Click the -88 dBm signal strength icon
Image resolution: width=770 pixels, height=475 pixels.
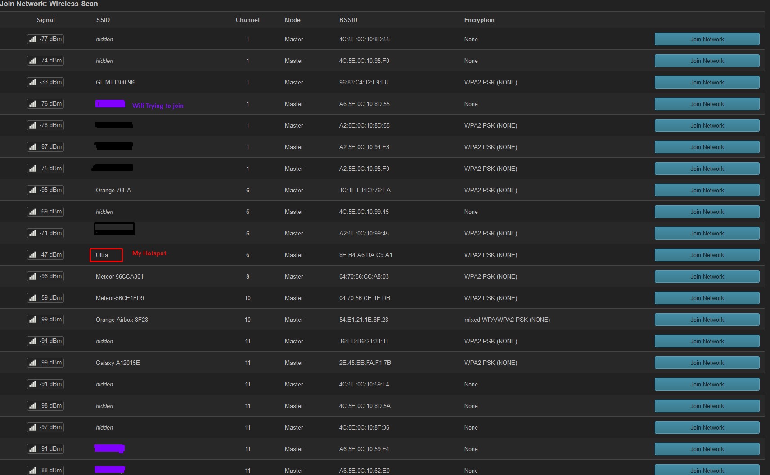(33, 471)
